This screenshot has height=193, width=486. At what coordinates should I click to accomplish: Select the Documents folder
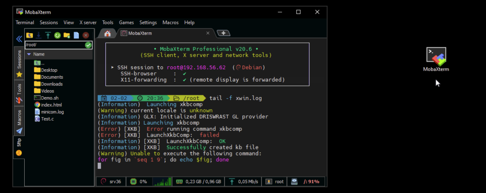(48, 77)
